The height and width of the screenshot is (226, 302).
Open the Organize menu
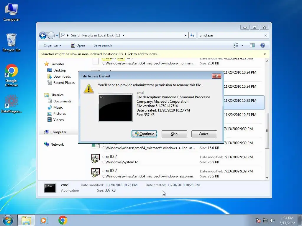pos(52,45)
